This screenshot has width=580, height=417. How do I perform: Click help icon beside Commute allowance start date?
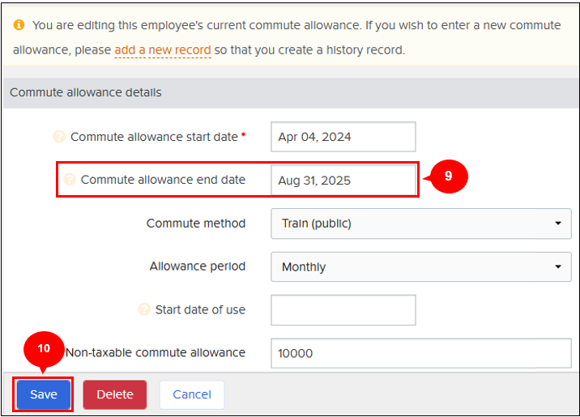coord(59,136)
